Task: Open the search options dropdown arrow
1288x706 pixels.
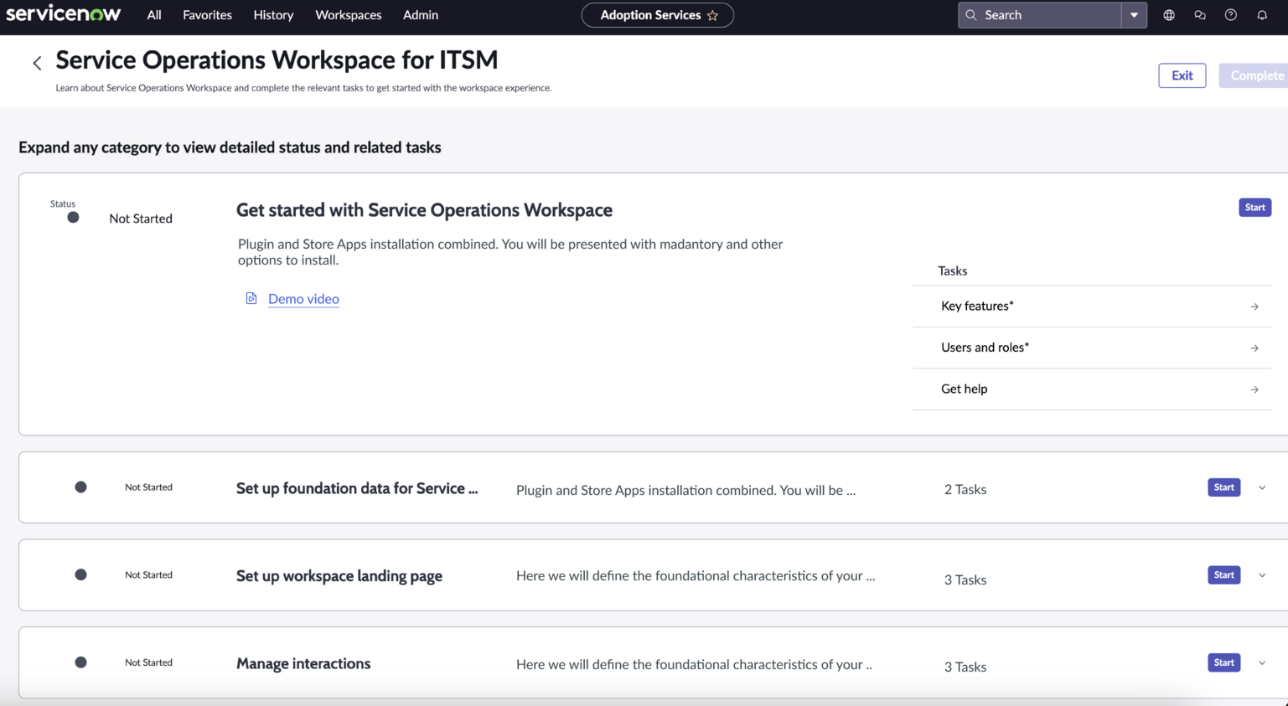Action: click(x=1134, y=15)
